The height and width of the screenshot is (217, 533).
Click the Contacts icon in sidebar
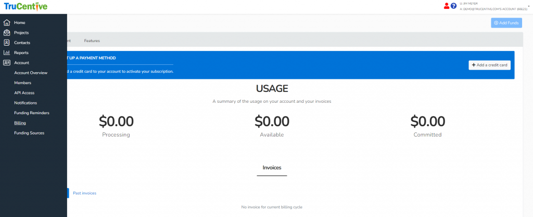7,43
